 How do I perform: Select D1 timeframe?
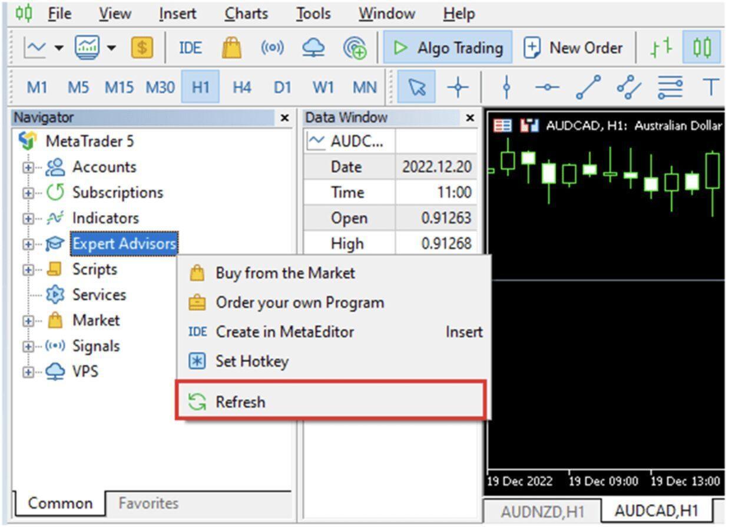pos(283,88)
